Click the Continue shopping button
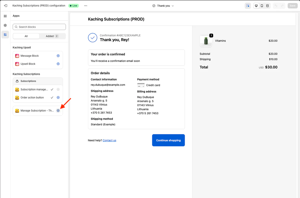300x198 pixels. pyautogui.click(x=168, y=140)
